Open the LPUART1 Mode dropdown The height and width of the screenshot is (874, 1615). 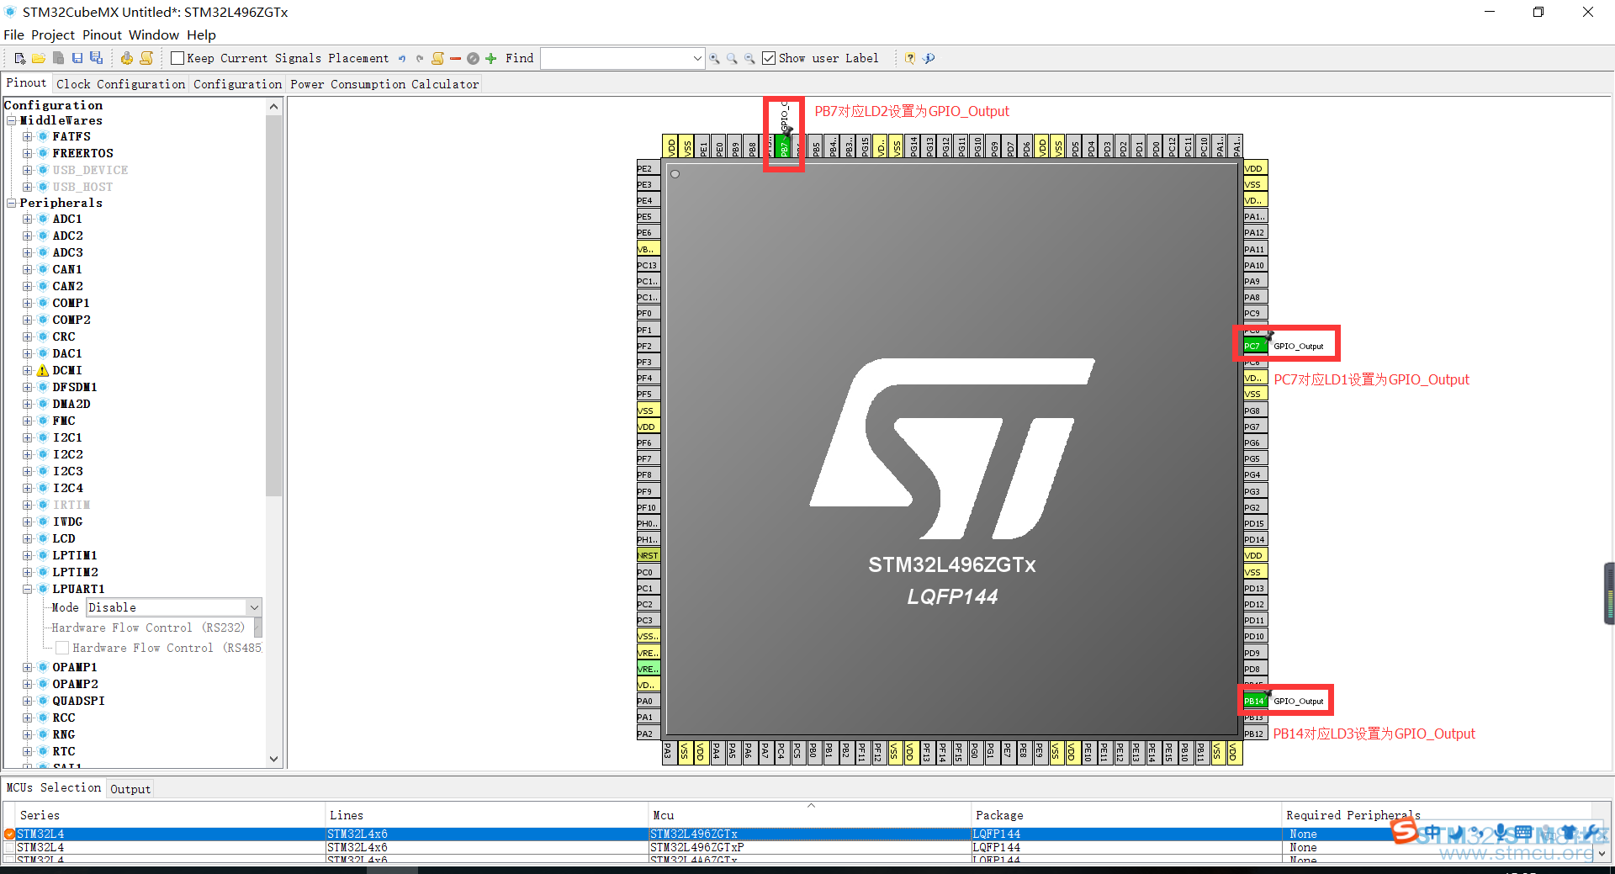click(x=253, y=607)
